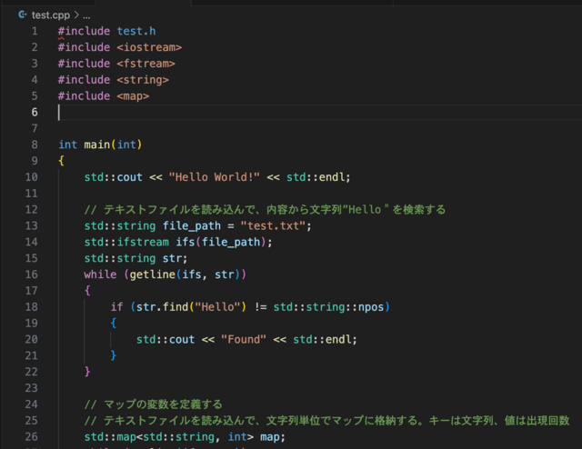Click the while keyword on line 16
This screenshot has width=582, height=449.
[x=101, y=274]
